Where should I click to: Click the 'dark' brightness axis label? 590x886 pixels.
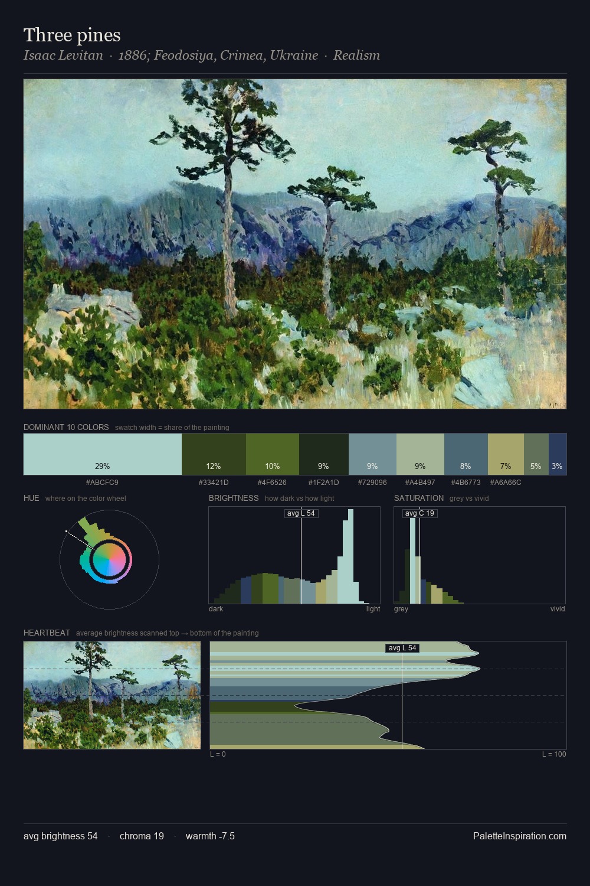coord(216,609)
